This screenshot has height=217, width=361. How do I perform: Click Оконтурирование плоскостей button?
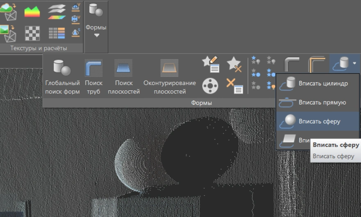(169, 77)
